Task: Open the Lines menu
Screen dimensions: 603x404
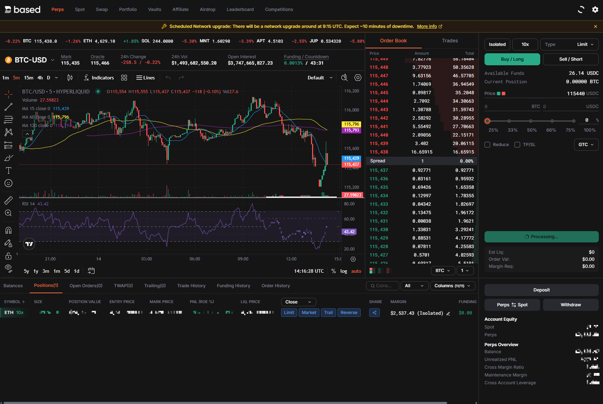Action: pos(146,78)
